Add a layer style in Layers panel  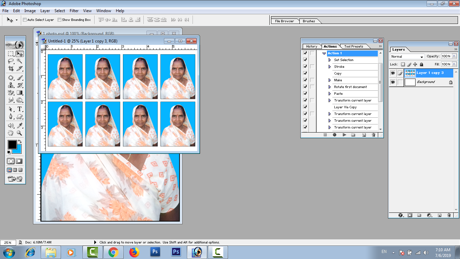coord(401,215)
